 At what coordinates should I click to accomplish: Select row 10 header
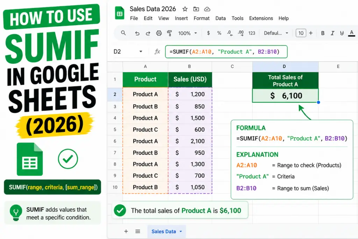[115, 187]
